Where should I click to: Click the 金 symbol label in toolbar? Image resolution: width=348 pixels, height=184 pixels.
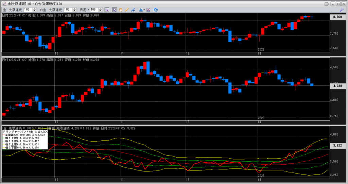[4, 10]
